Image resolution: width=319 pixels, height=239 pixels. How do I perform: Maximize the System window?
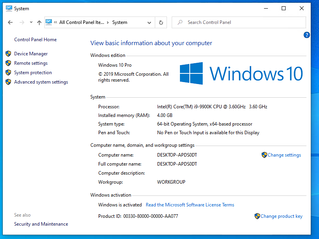[284, 8]
